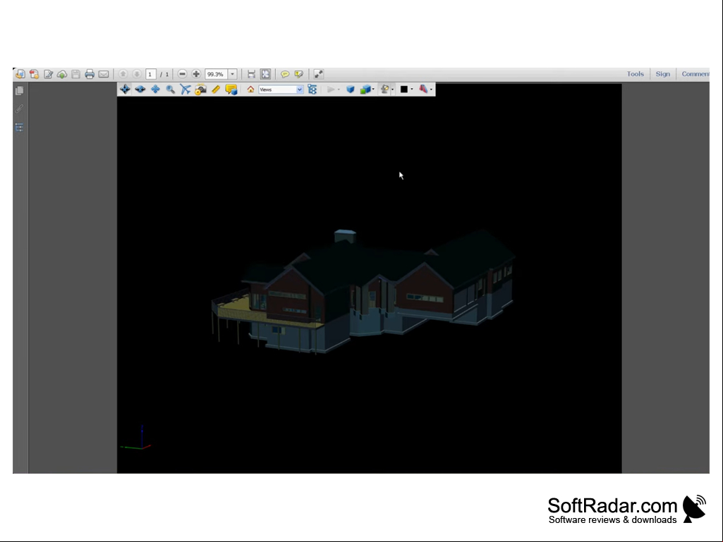Click the page number field
The image size is (723, 542).
point(151,74)
